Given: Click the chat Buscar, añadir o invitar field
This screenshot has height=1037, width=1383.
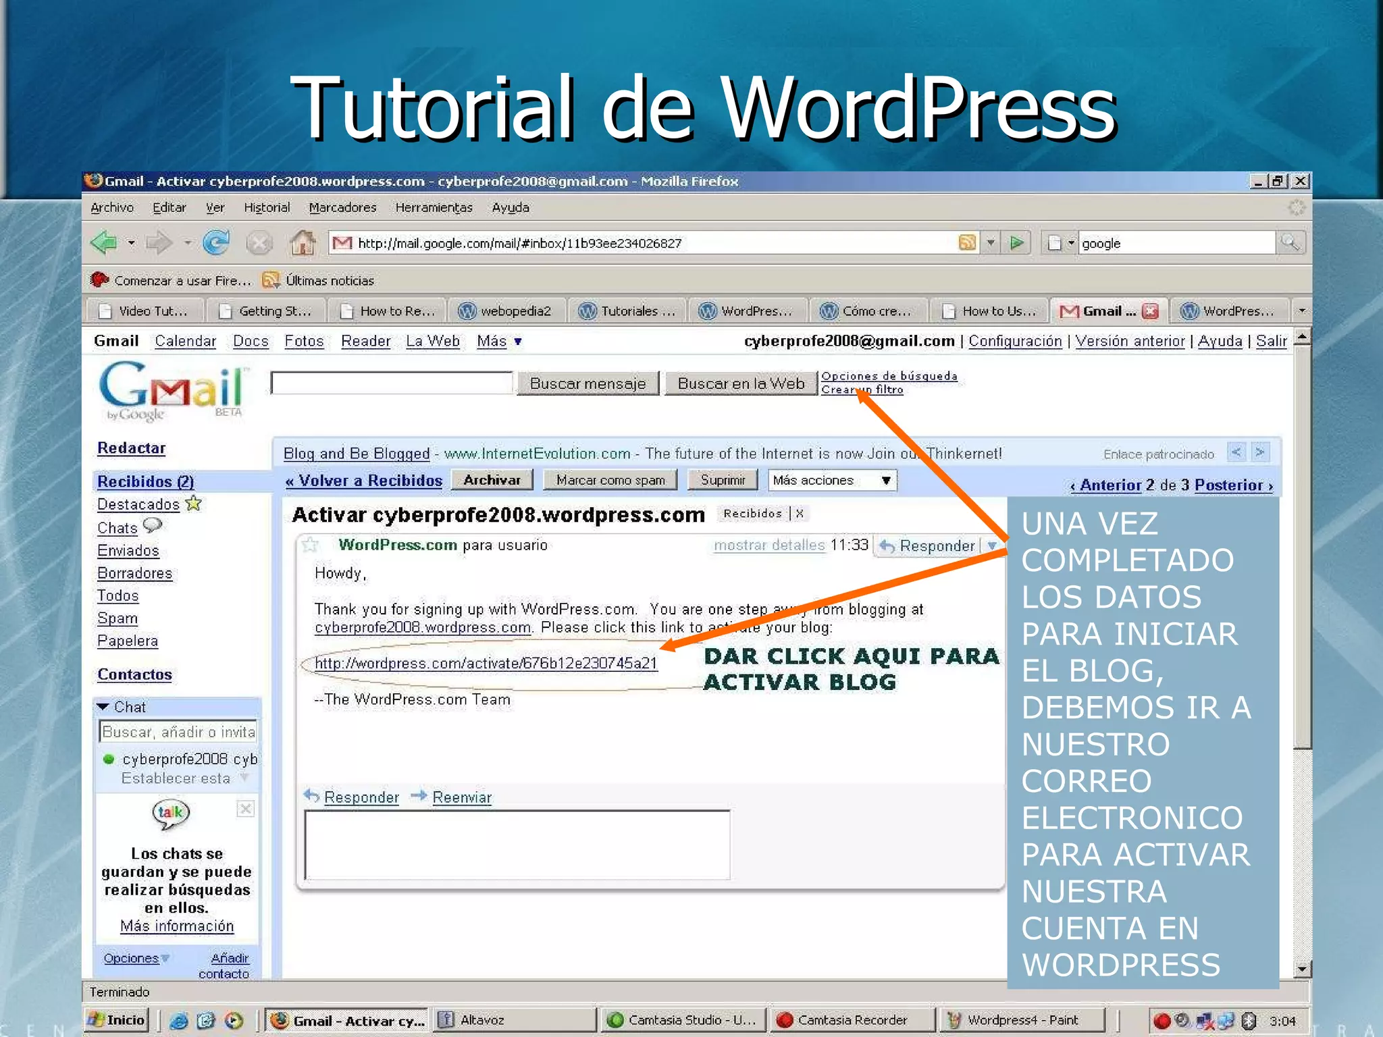Looking at the screenshot, I should coord(178,732).
